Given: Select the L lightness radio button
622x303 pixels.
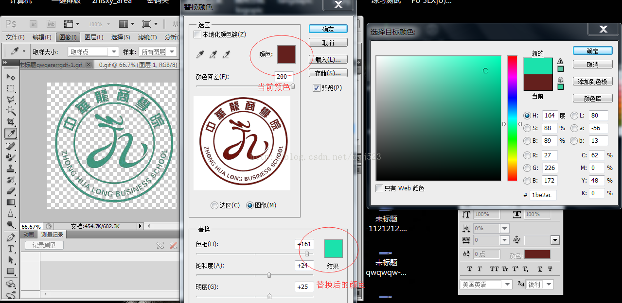Looking at the screenshot, I should (575, 116).
